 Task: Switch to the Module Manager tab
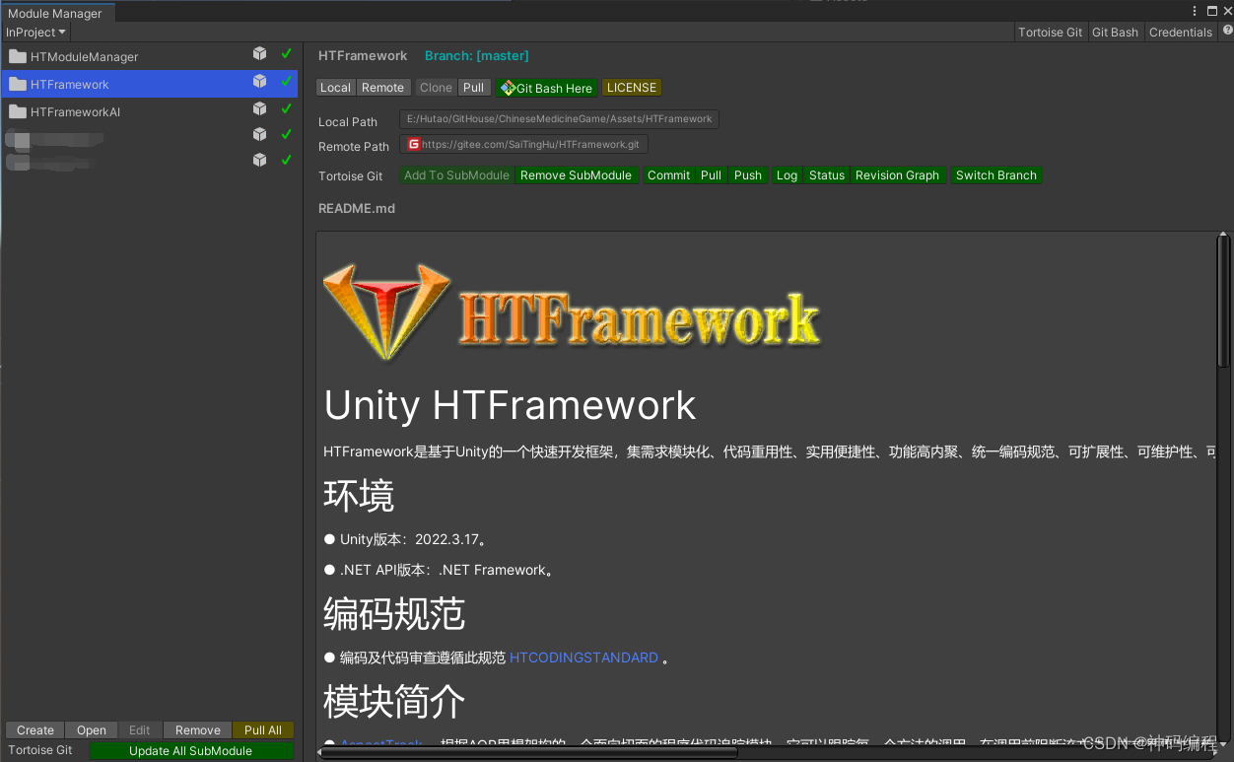(x=58, y=13)
